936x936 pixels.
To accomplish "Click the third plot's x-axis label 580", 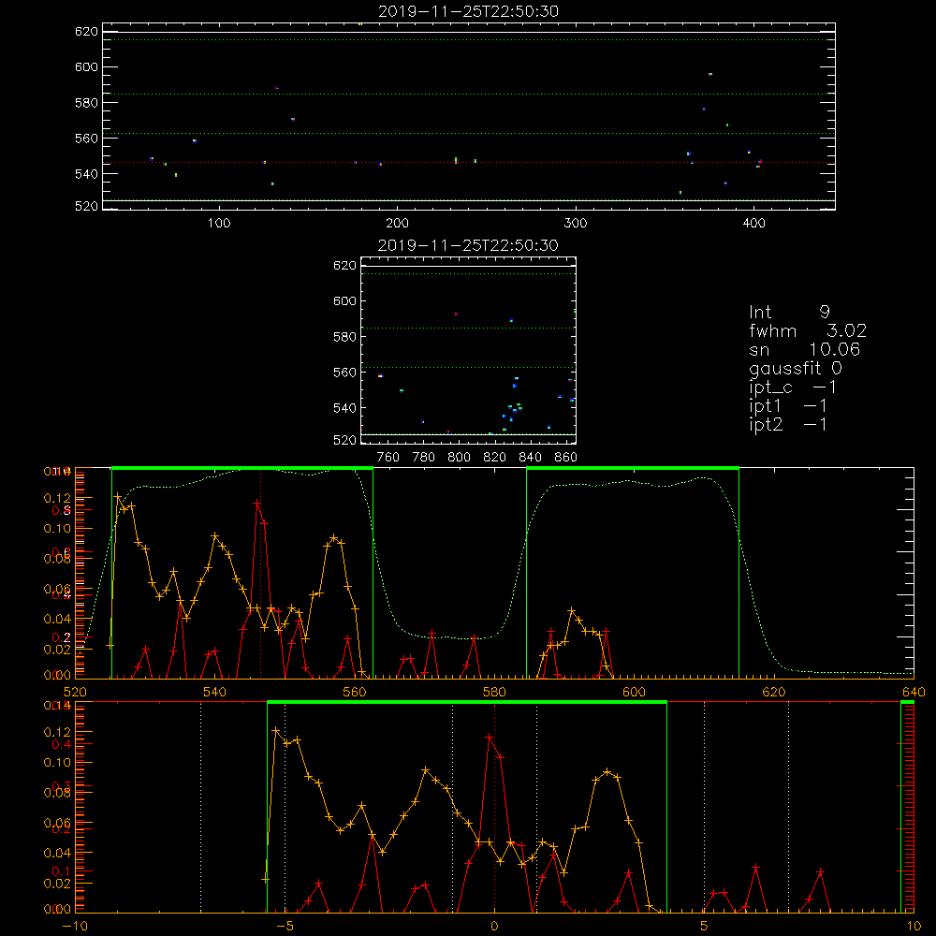I will pos(494,692).
